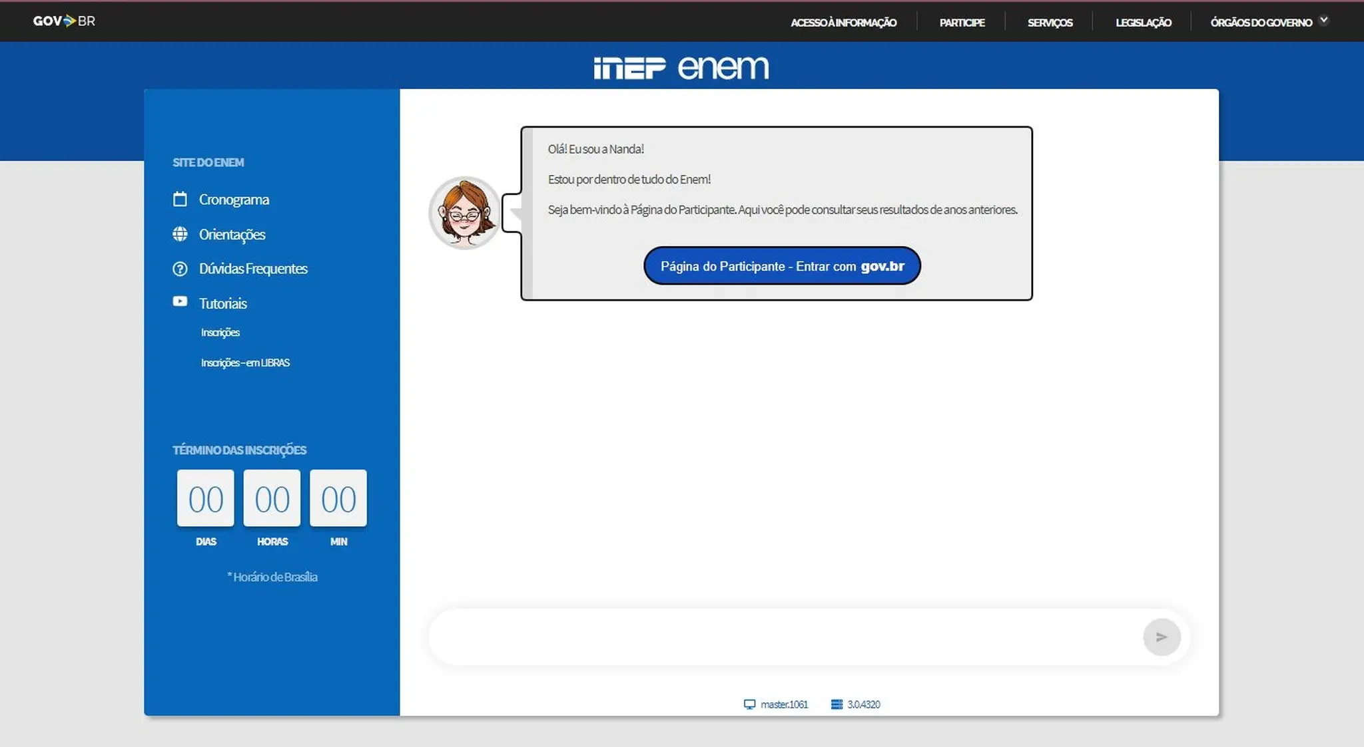The height and width of the screenshot is (747, 1364).
Task: Open the Participe menu item
Action: (962, 23)
